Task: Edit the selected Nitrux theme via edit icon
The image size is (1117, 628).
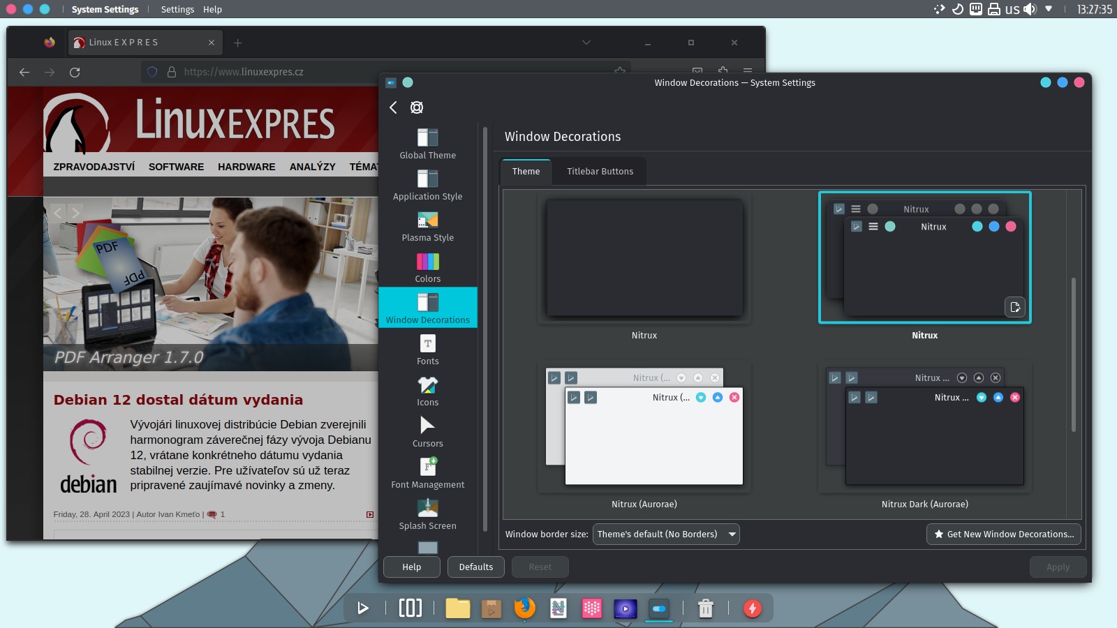Action: coord(1015,307)
